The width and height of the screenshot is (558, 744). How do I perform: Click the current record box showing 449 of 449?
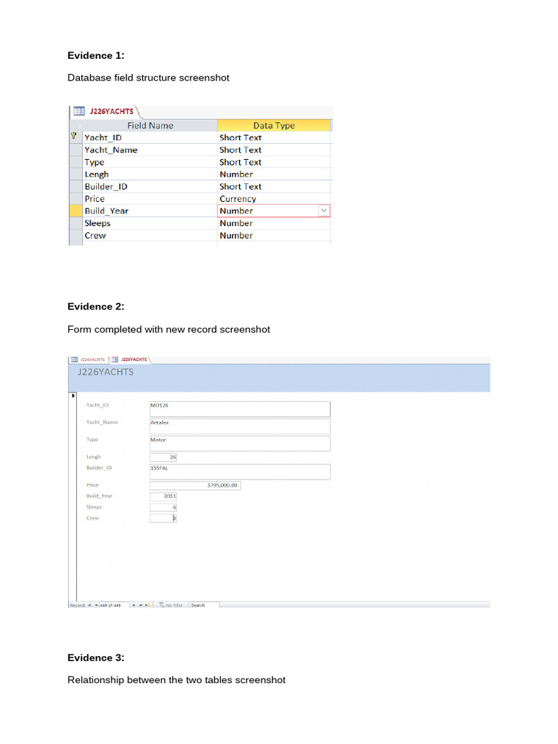114,605
